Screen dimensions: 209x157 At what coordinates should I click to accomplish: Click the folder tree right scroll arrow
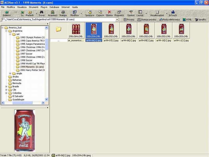pyautogui.click(x=43, y=103)
